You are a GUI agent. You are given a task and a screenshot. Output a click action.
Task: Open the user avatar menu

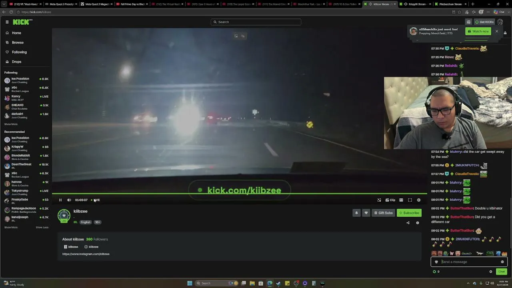pyautogui.click(x=500, y=22)
